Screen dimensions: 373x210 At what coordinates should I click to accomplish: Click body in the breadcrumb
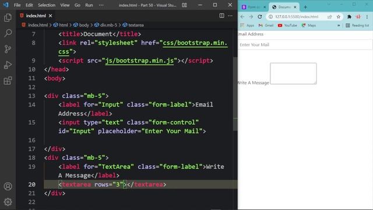[84, 25]
